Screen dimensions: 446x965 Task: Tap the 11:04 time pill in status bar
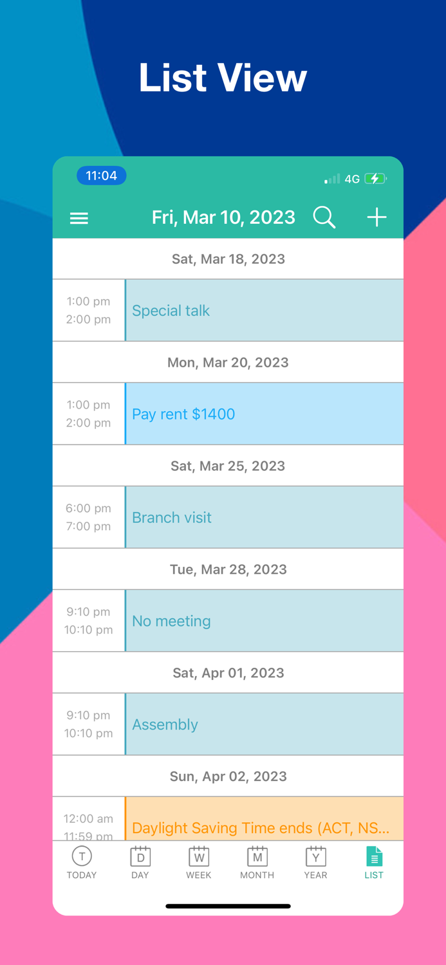101,175
